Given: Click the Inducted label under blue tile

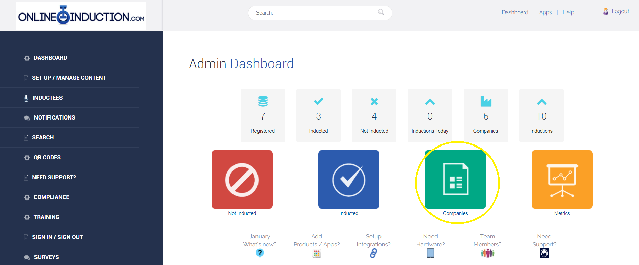Looking at the screenshot, I should [x=349, y=213].
